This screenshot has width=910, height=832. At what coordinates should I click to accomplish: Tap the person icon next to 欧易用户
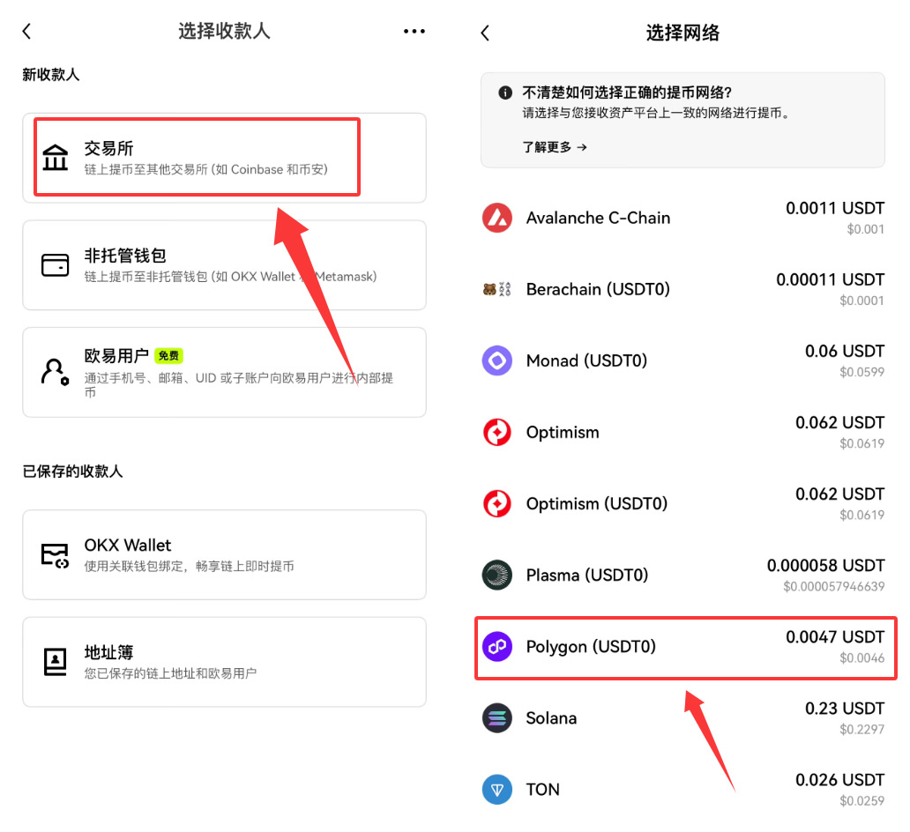(x=56, y=371)
